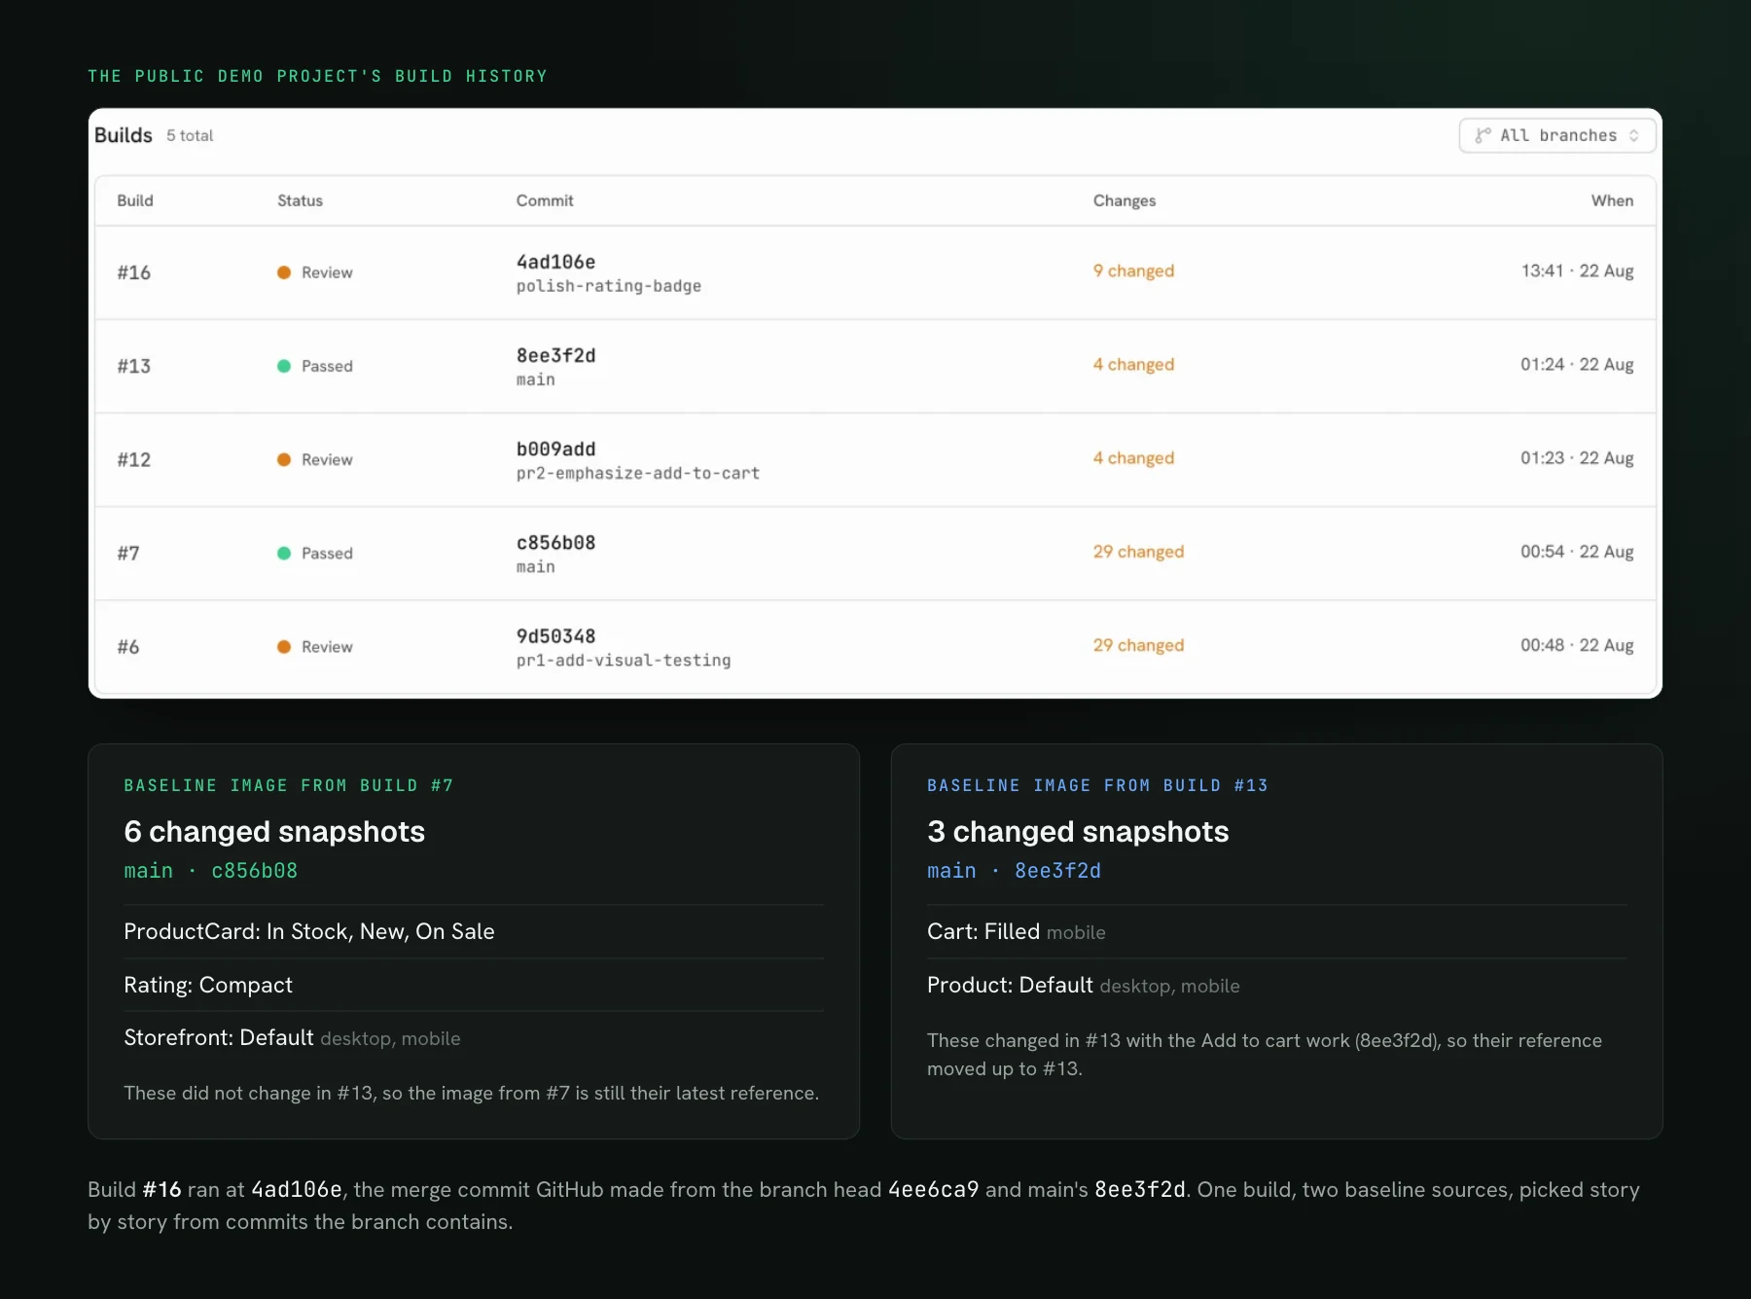Click the Build column header

click(135, 200)
